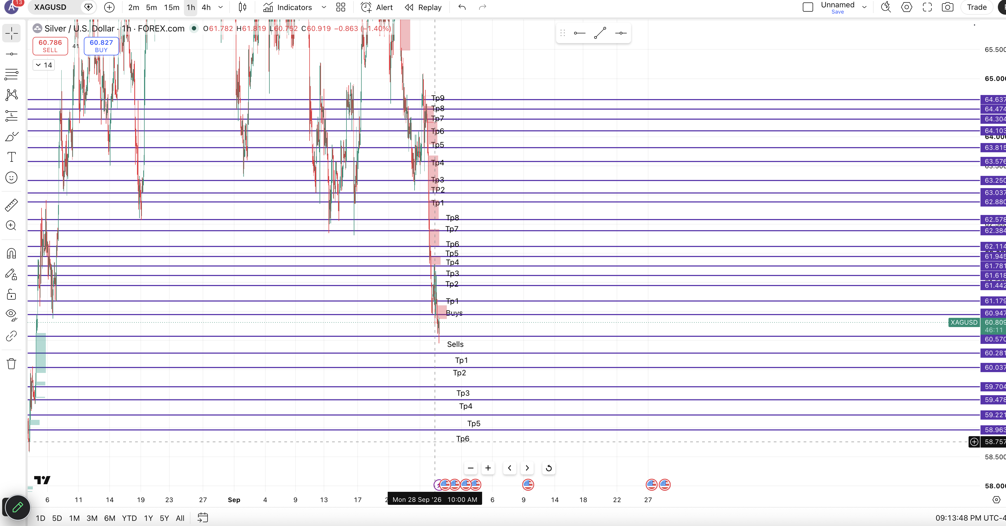
Task: Create an Alert
Action: pos(377,7)
